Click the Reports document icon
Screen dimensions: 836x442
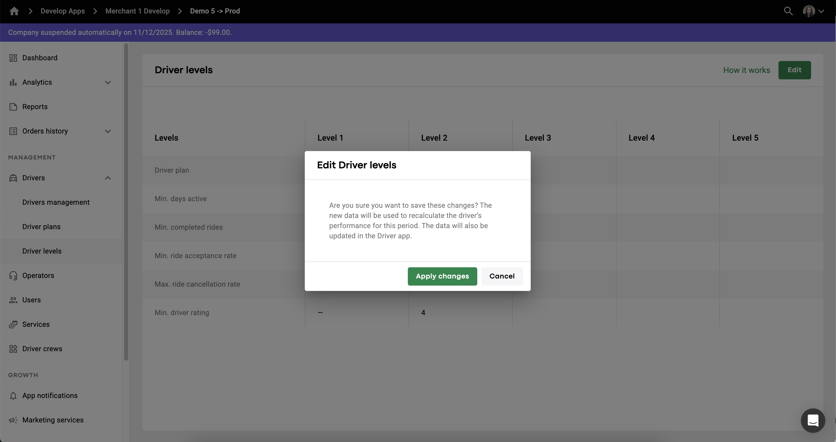[13, 107]
